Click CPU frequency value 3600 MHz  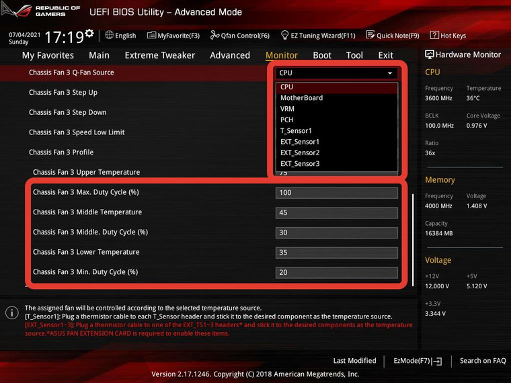(x=438, y=98)
